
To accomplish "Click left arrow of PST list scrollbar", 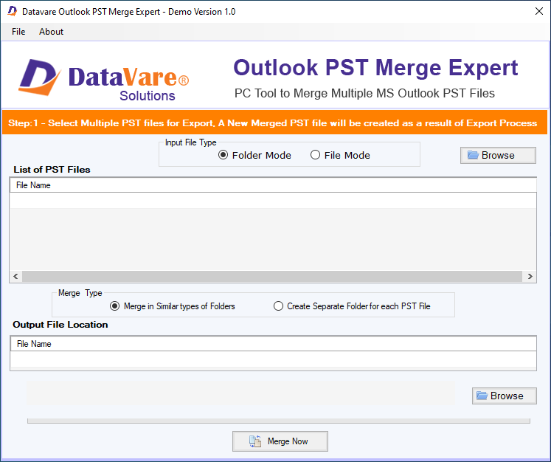I will click(x=15, y=276).
